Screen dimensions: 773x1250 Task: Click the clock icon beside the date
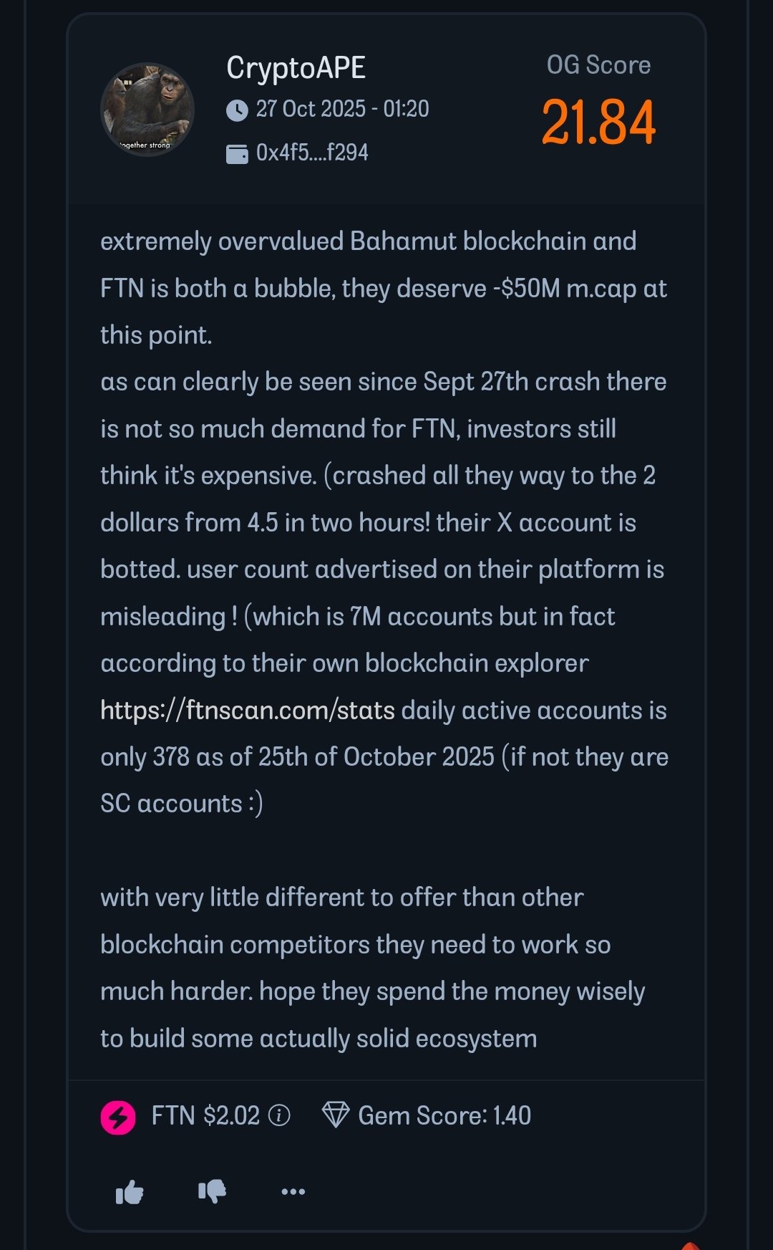pos(237,110)
